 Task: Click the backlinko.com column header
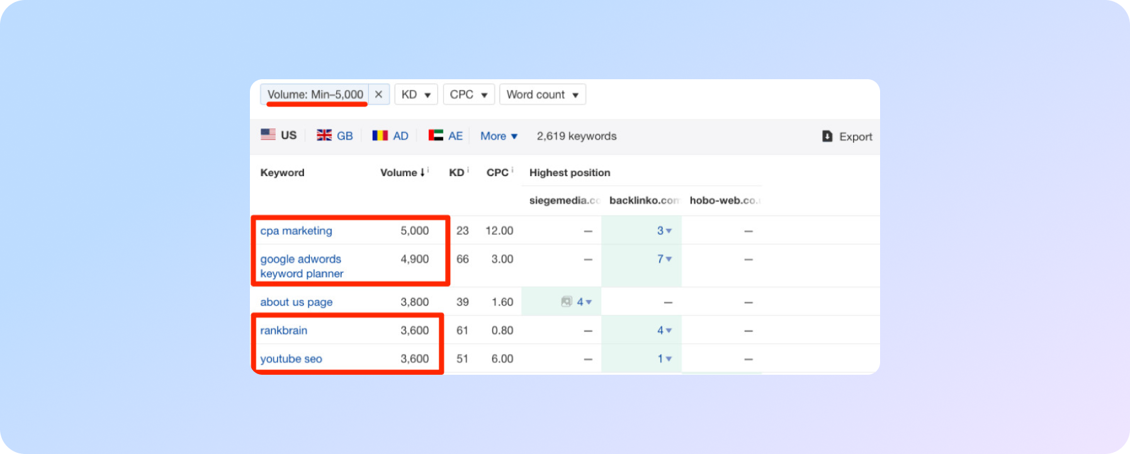[x=644, y=200]
